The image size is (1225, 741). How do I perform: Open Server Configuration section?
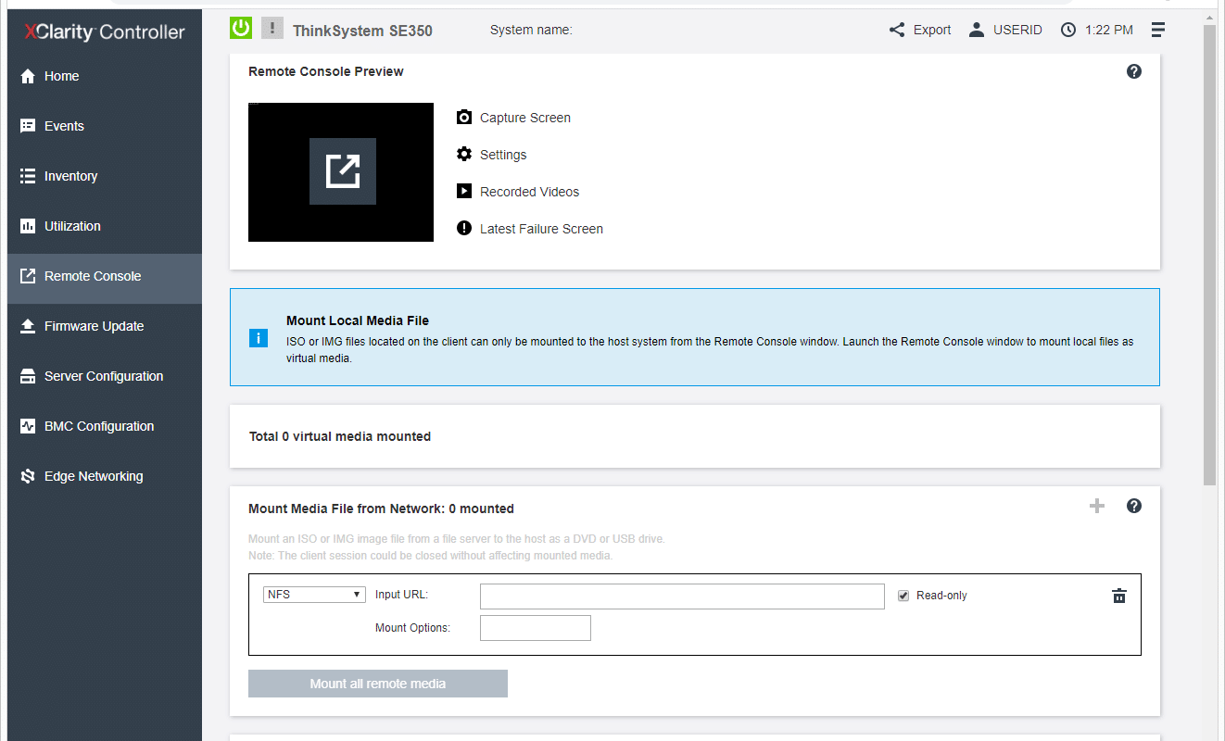coord(104,376)
